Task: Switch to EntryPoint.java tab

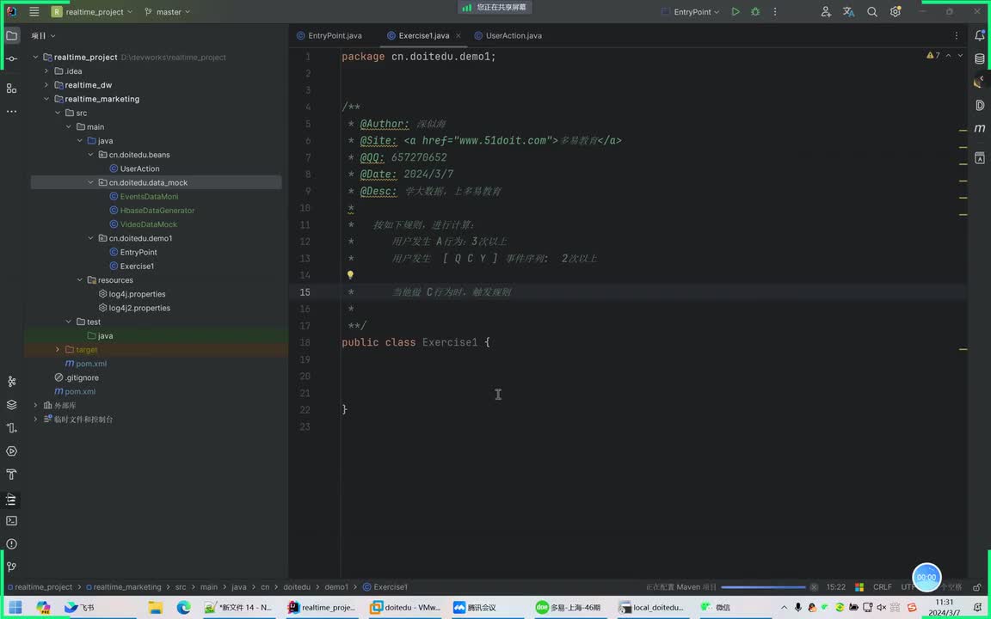Action: pyautogui.click(x=329, y=35)
